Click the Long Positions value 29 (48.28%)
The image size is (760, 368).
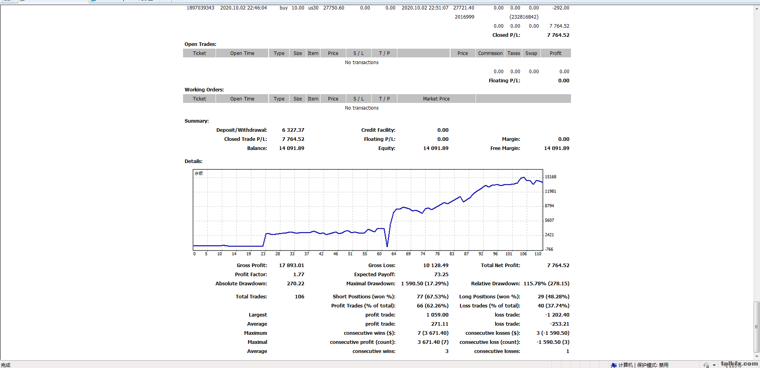(x=554, y=297)
